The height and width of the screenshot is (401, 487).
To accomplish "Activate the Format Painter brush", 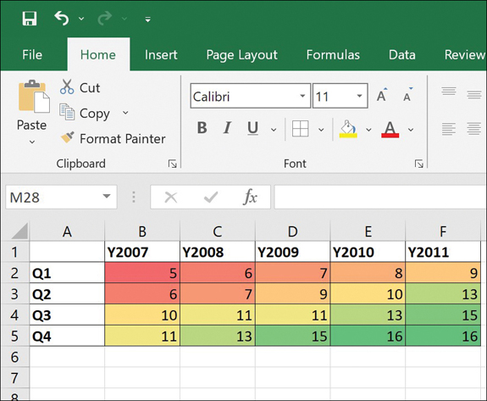I will pos(113,138).
